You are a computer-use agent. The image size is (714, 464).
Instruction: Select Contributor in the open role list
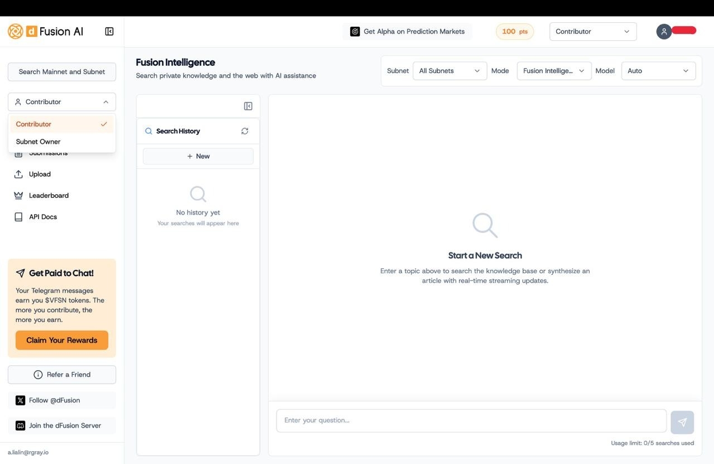click(x=62, y=124)
